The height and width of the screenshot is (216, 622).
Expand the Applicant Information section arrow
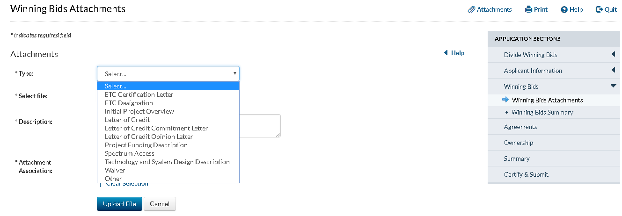613,71
